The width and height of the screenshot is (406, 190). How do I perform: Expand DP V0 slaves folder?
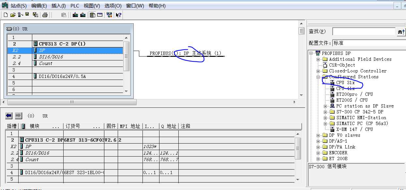point(318,135)
